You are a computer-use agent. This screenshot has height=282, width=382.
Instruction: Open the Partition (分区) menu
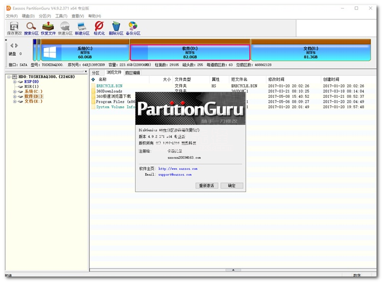click(x=45, y=16)
